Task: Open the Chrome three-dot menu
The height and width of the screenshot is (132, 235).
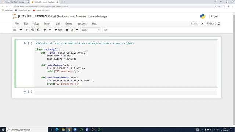Action: pyautogui.click(x=232, y=7)
